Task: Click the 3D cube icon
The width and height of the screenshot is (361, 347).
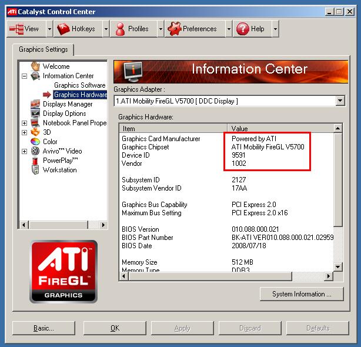Action: click(35, 132)
